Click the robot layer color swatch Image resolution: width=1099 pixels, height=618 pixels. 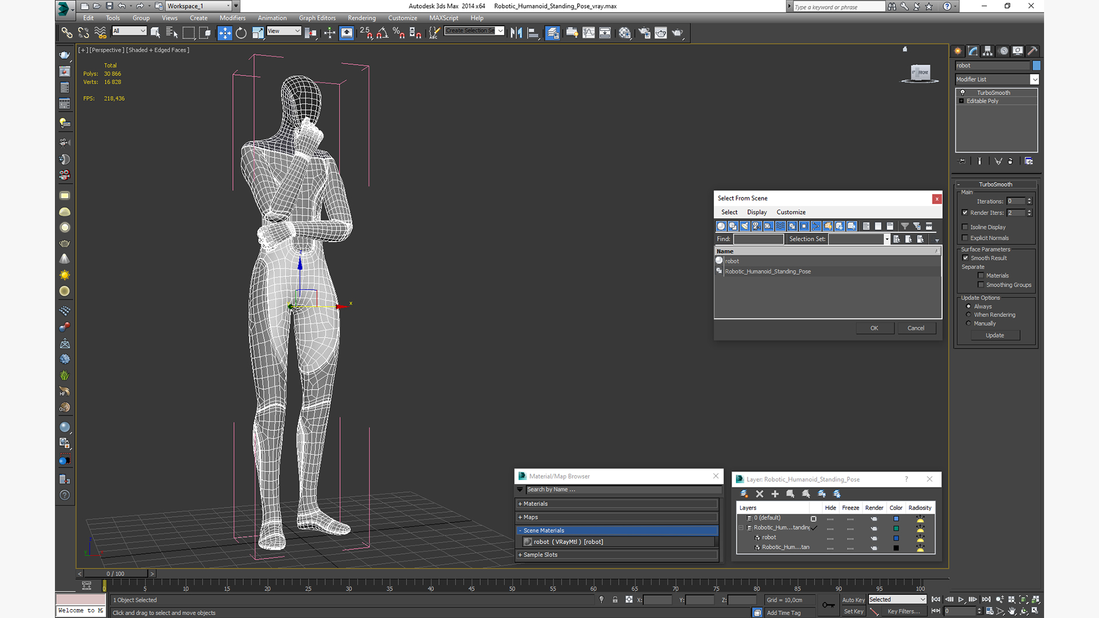click(x=896, y=538)
